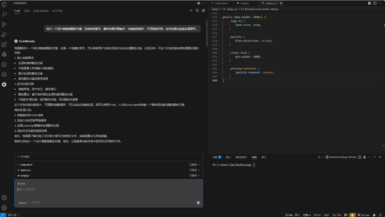Open editor more actions menu
Viewport: 385px width, 217px height.
point(380,3)
